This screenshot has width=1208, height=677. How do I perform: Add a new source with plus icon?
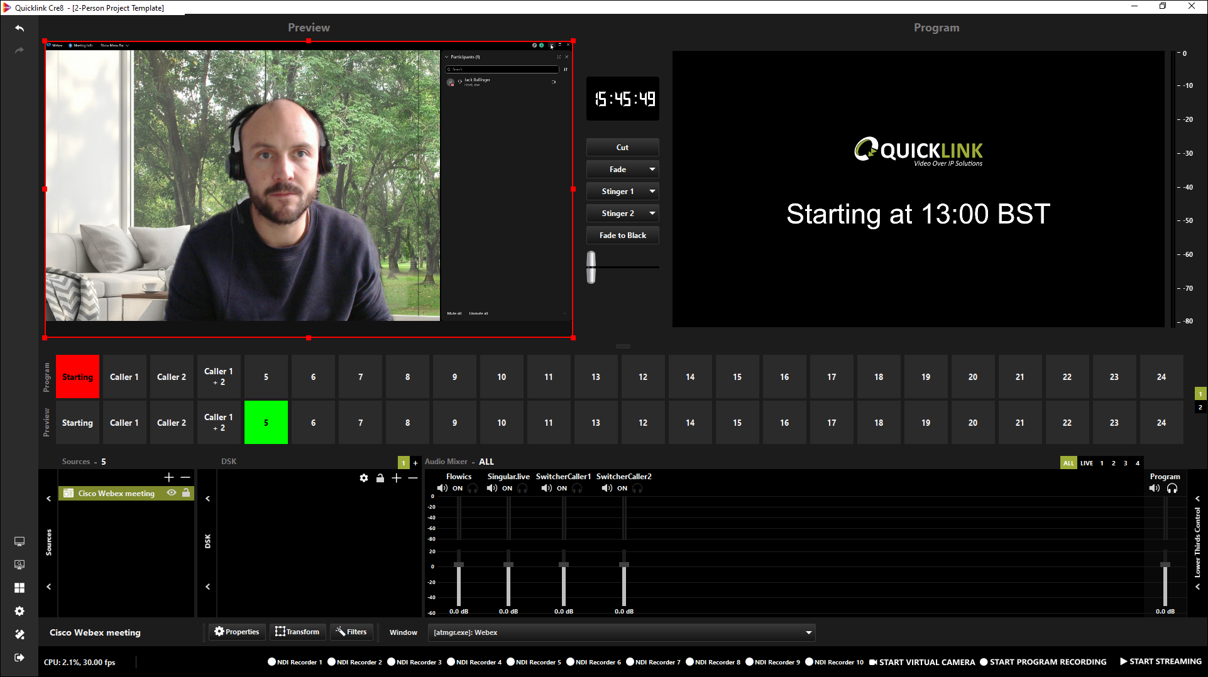pyautogui.click(x=168, y=477)
